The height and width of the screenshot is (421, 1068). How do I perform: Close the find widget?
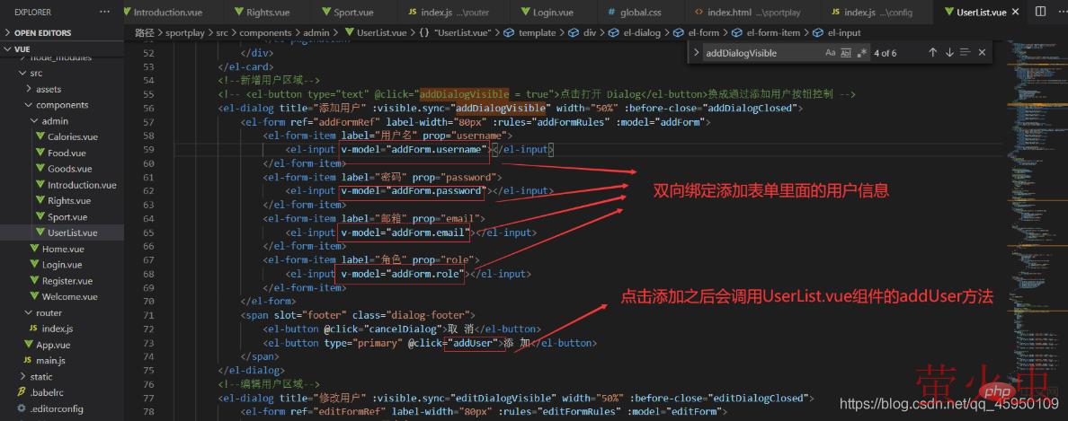point(982,53)
